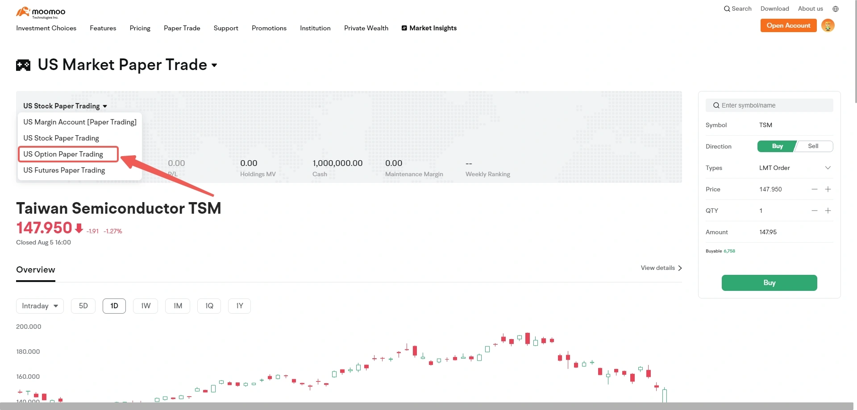Screen dimensions: 857x410
Task: Open the Download link in header
Action: (775, 9)
